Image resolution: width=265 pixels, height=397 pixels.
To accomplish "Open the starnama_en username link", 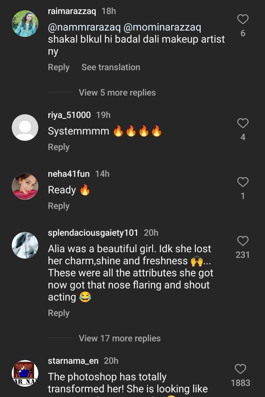I will click(73, 361).
